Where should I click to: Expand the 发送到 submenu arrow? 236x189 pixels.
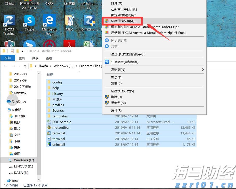[203, 70]
